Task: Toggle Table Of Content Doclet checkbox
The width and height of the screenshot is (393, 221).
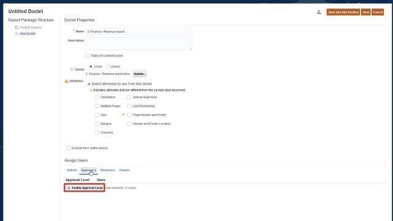Action: click(87, 56)
